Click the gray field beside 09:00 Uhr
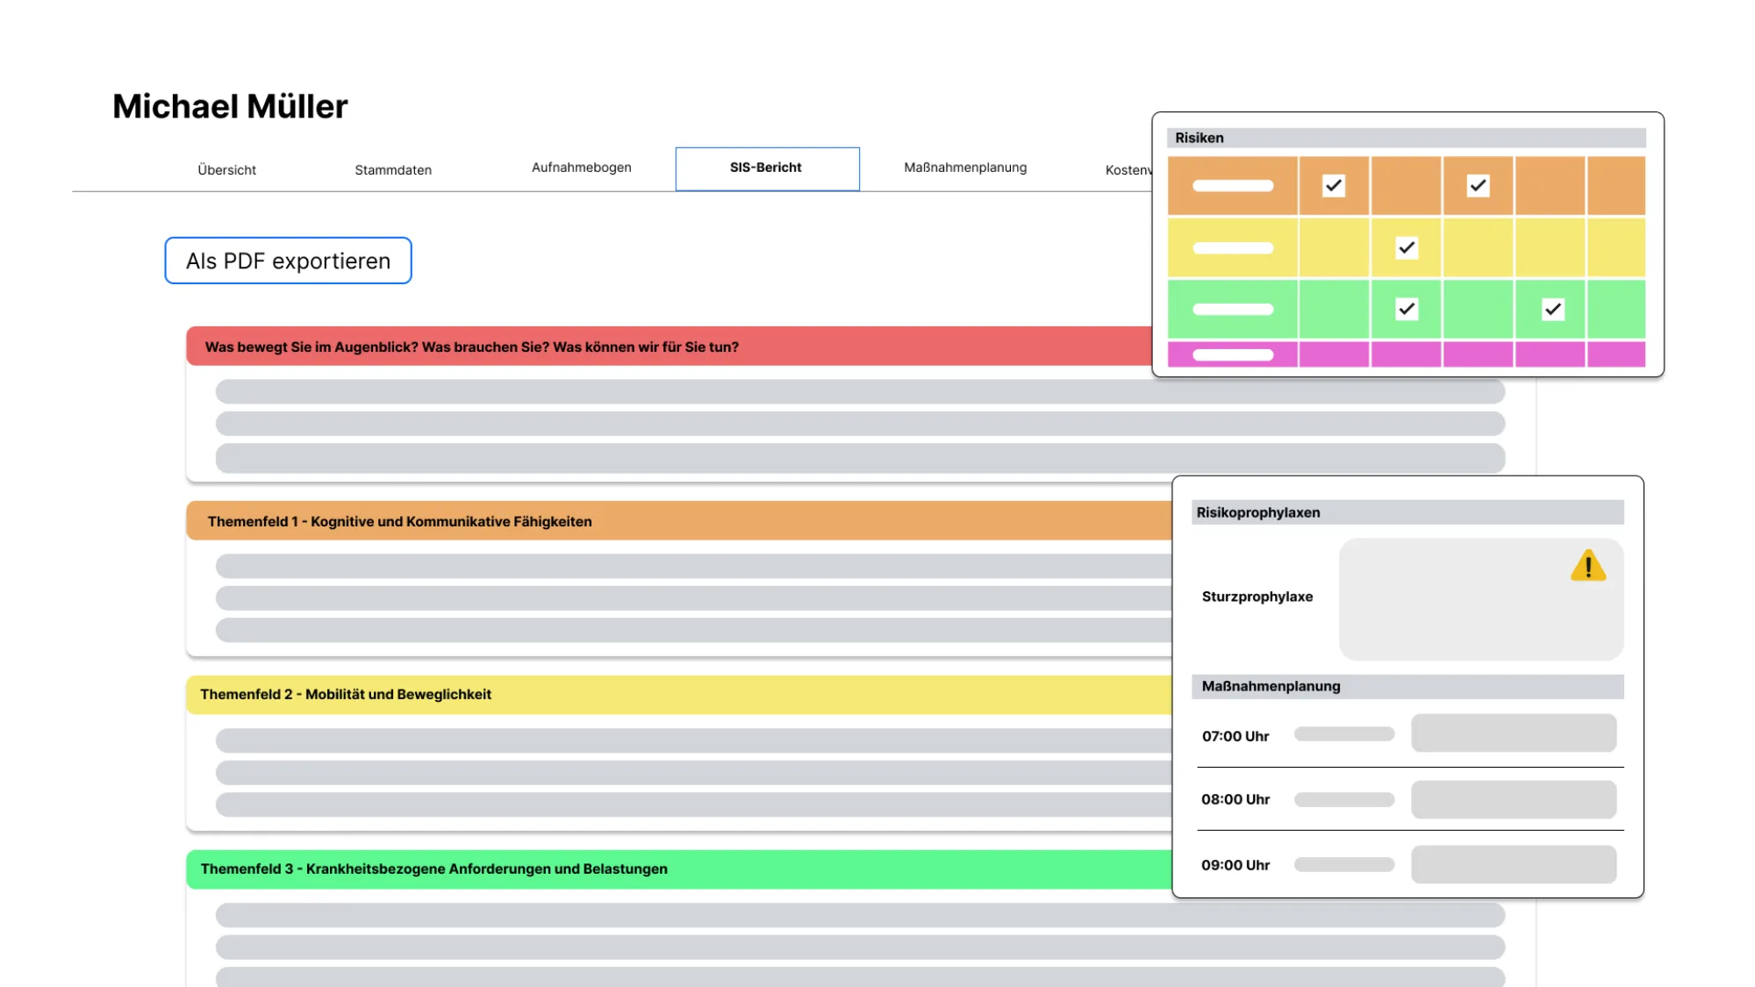Image resolution: width=1755 pixels, height=987 pixels. point(1514,865)
